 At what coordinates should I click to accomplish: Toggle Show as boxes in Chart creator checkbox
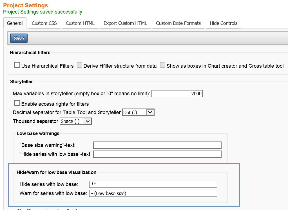click(x=162, y=65)
